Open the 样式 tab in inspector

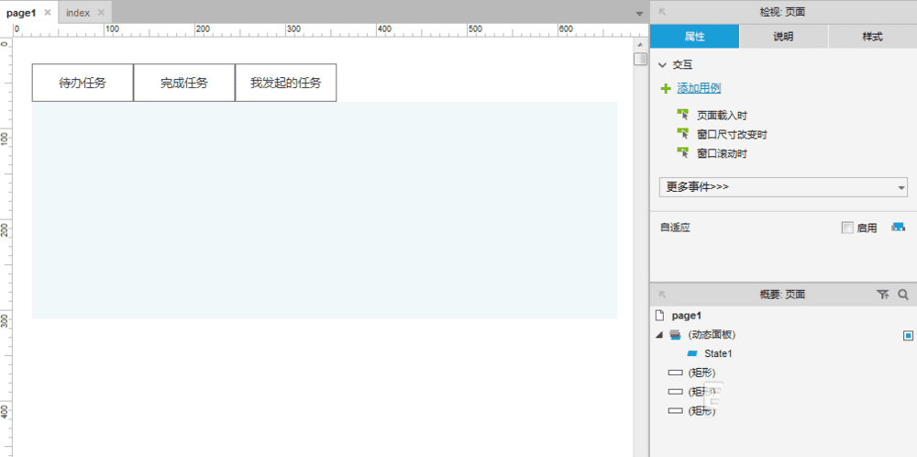point(873,37)
